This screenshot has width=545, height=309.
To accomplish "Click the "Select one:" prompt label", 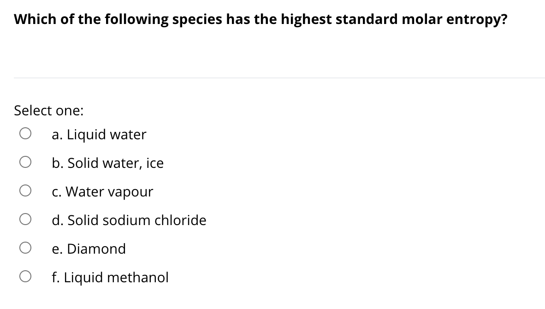I will coord(48,111).
